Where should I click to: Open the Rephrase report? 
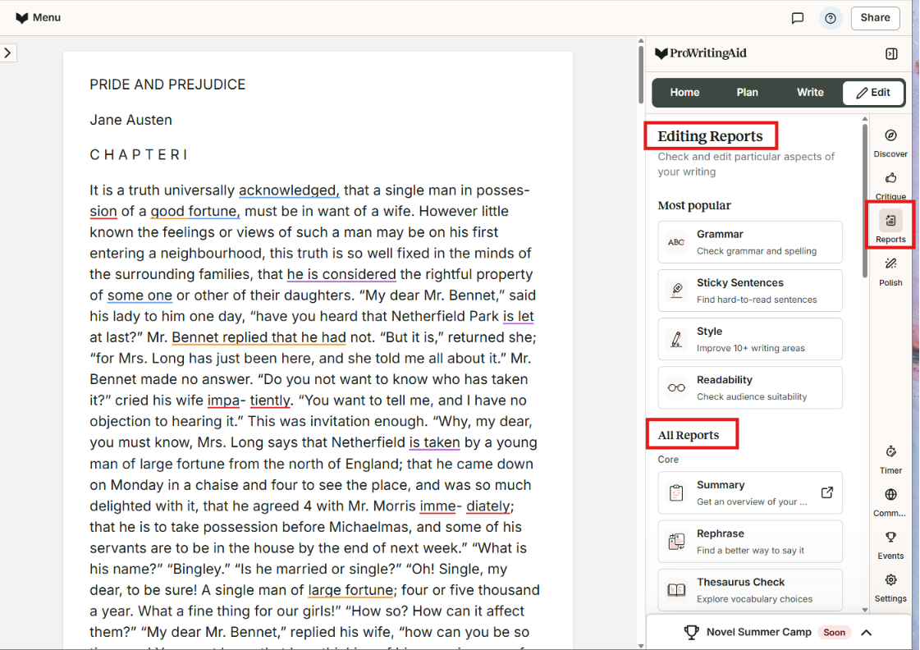[x=750, y=542]
